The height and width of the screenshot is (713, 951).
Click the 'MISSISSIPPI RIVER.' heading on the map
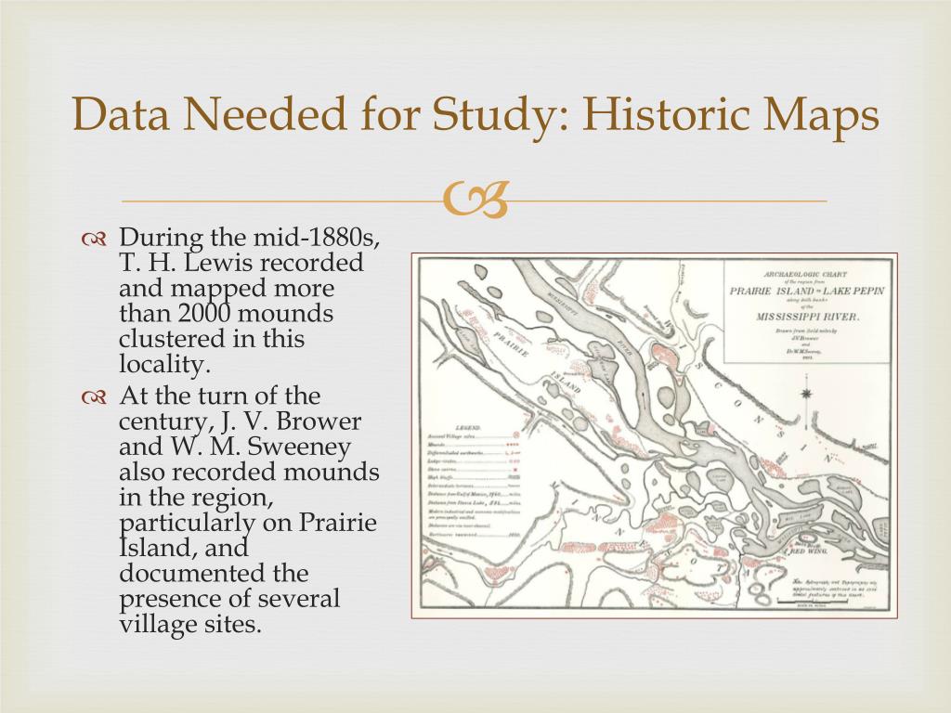pyautogui.click(x=807, y=317)
